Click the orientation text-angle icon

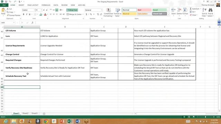point(61,10)
